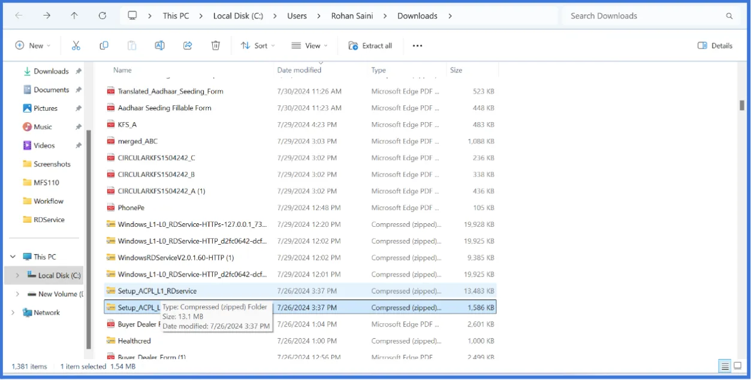Click the Share icon in toolbar
The width and height of the screenshot is (751, 380).
pos(188,45)
